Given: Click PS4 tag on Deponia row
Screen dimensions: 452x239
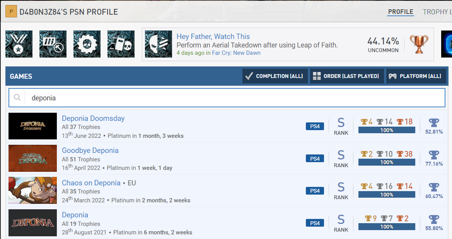Looking at the screenshot, I should (315, 223).
